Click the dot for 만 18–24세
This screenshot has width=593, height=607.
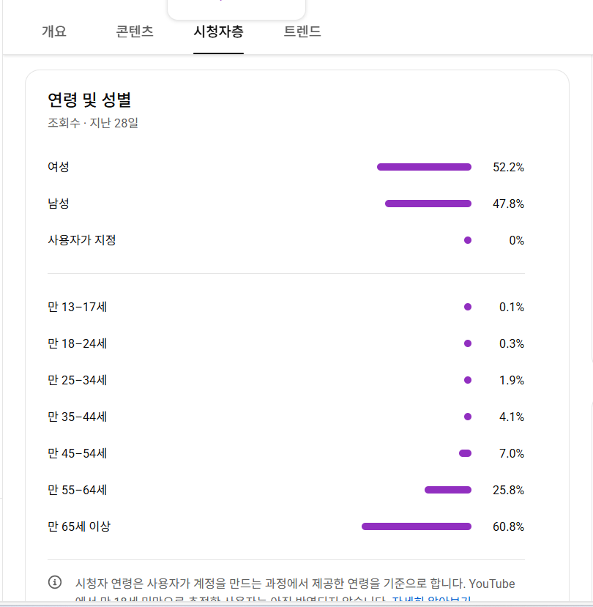468,343
